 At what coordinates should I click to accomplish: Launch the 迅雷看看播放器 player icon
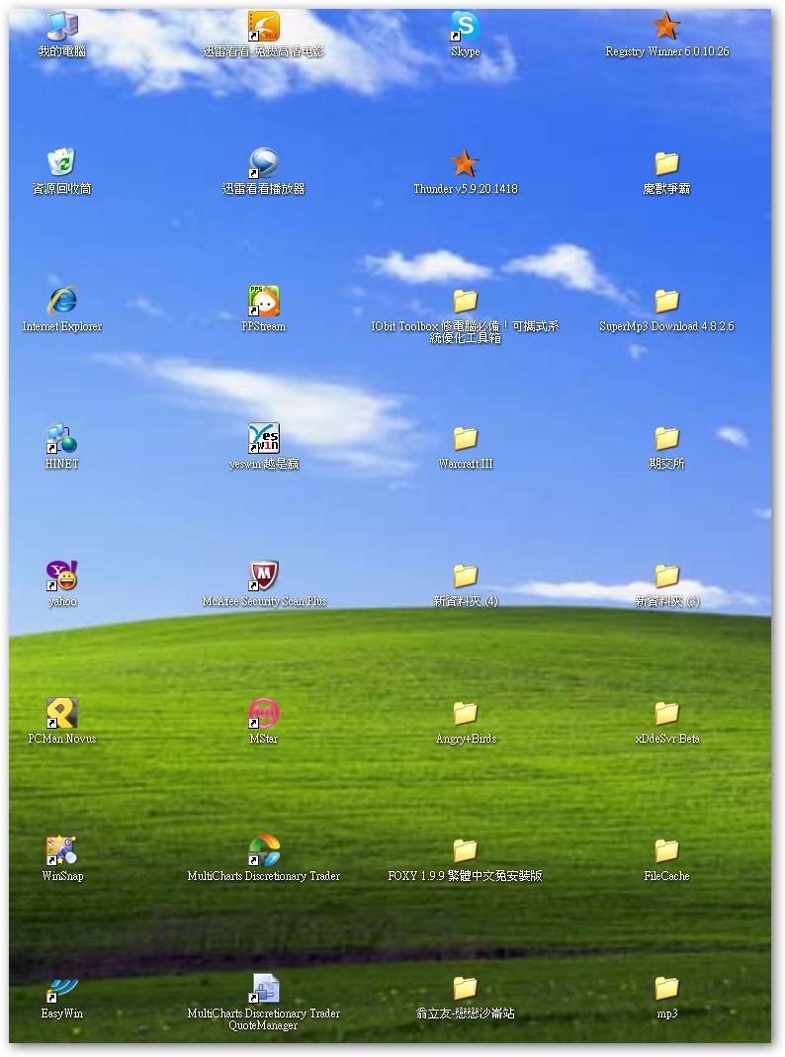263,164
